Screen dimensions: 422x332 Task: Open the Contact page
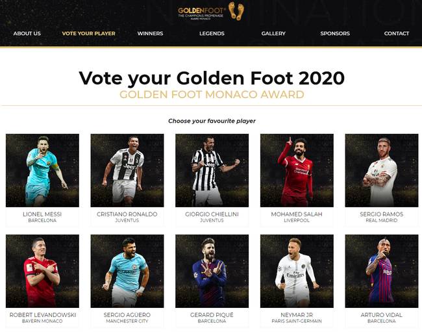(x=396, y=33)
